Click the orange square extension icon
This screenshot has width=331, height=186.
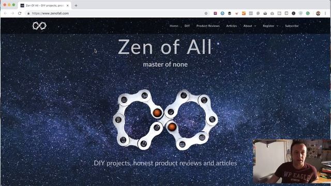click(244, 13)
